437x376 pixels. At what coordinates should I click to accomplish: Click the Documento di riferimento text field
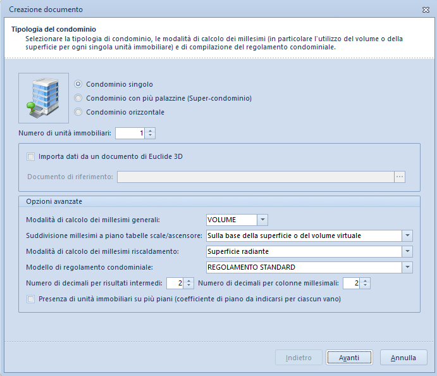click(x=255, y=177)
